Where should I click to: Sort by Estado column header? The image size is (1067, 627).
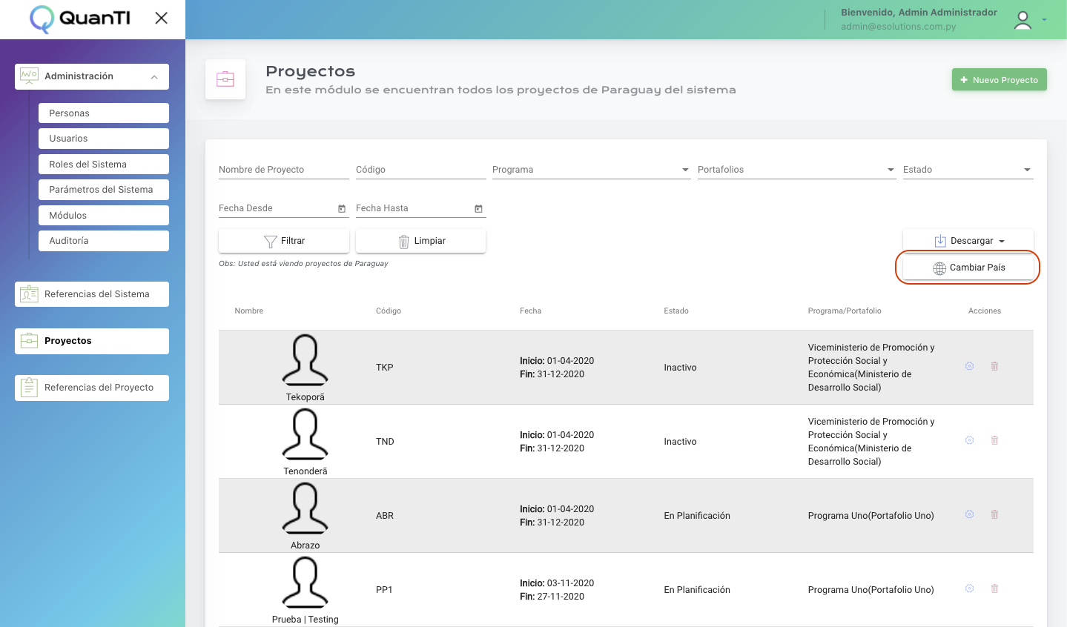pos(676,311)
